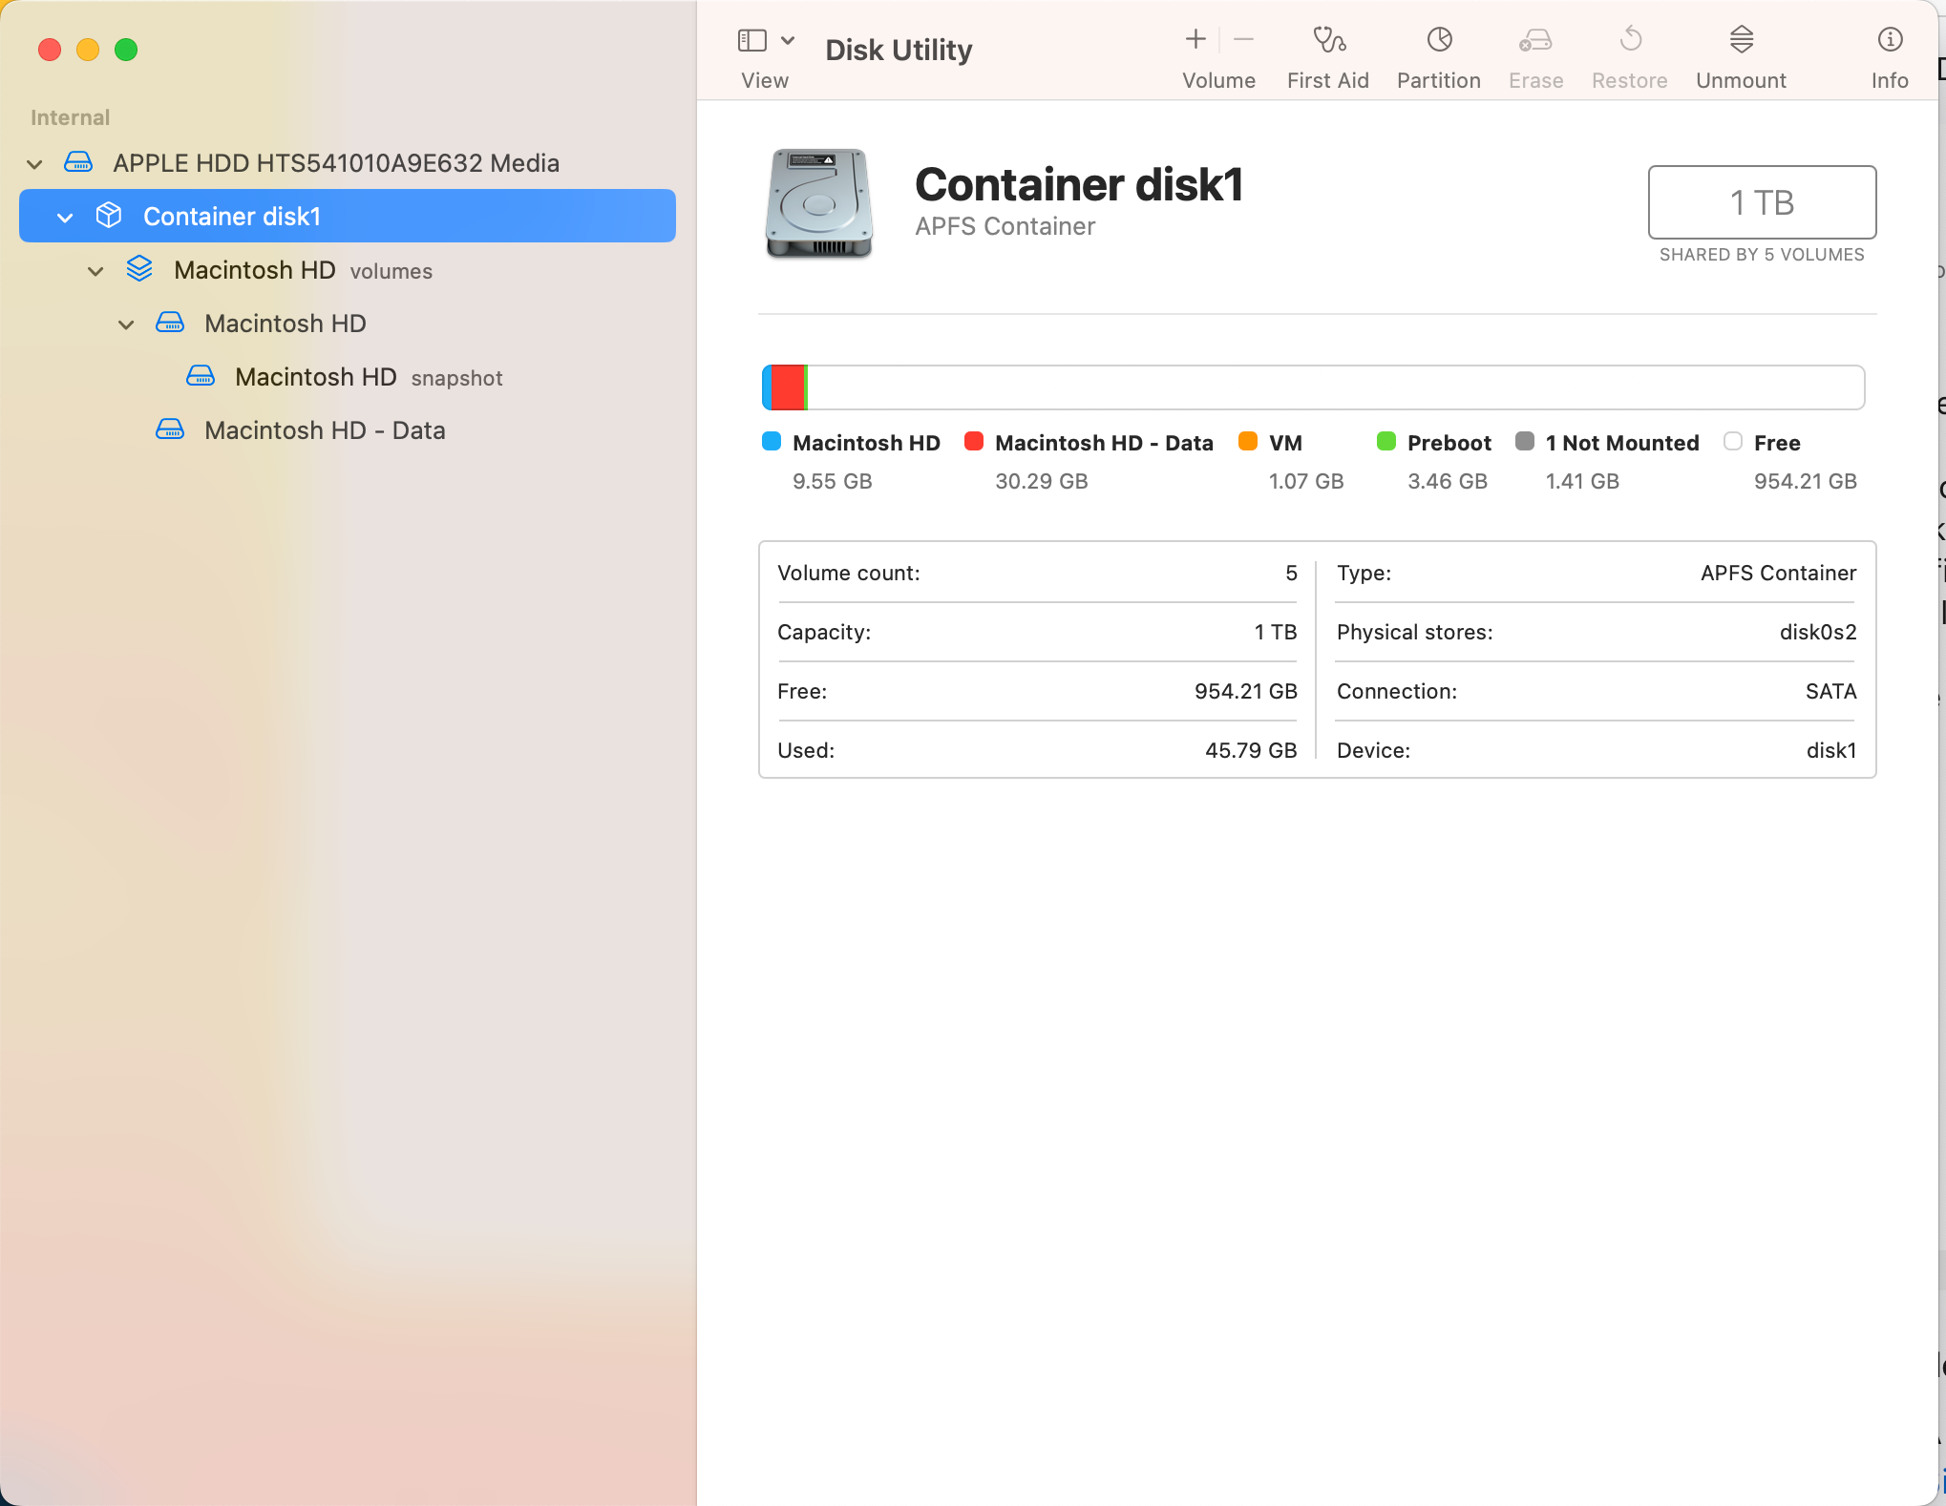The width and height of the screenshot is (1946, 1506).
Task: Click the Erase toolbar icon
Action: click(1535, 39)
